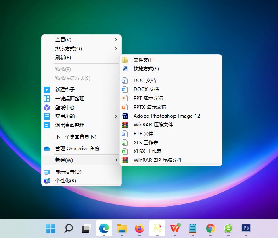Create a new DOCX 文档
The image size is (278, 238).
coord(171,89)
